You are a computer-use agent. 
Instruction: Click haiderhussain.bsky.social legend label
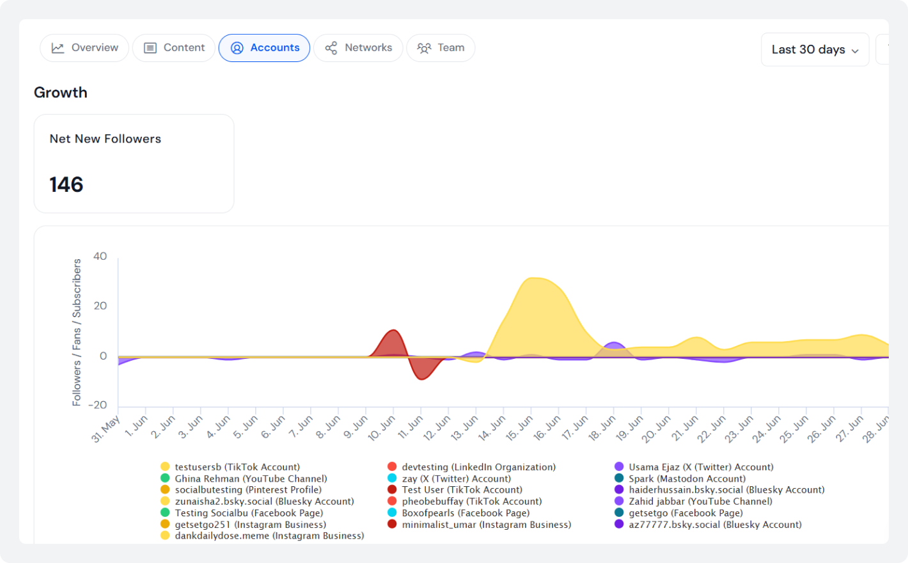(x=727, y=490)
